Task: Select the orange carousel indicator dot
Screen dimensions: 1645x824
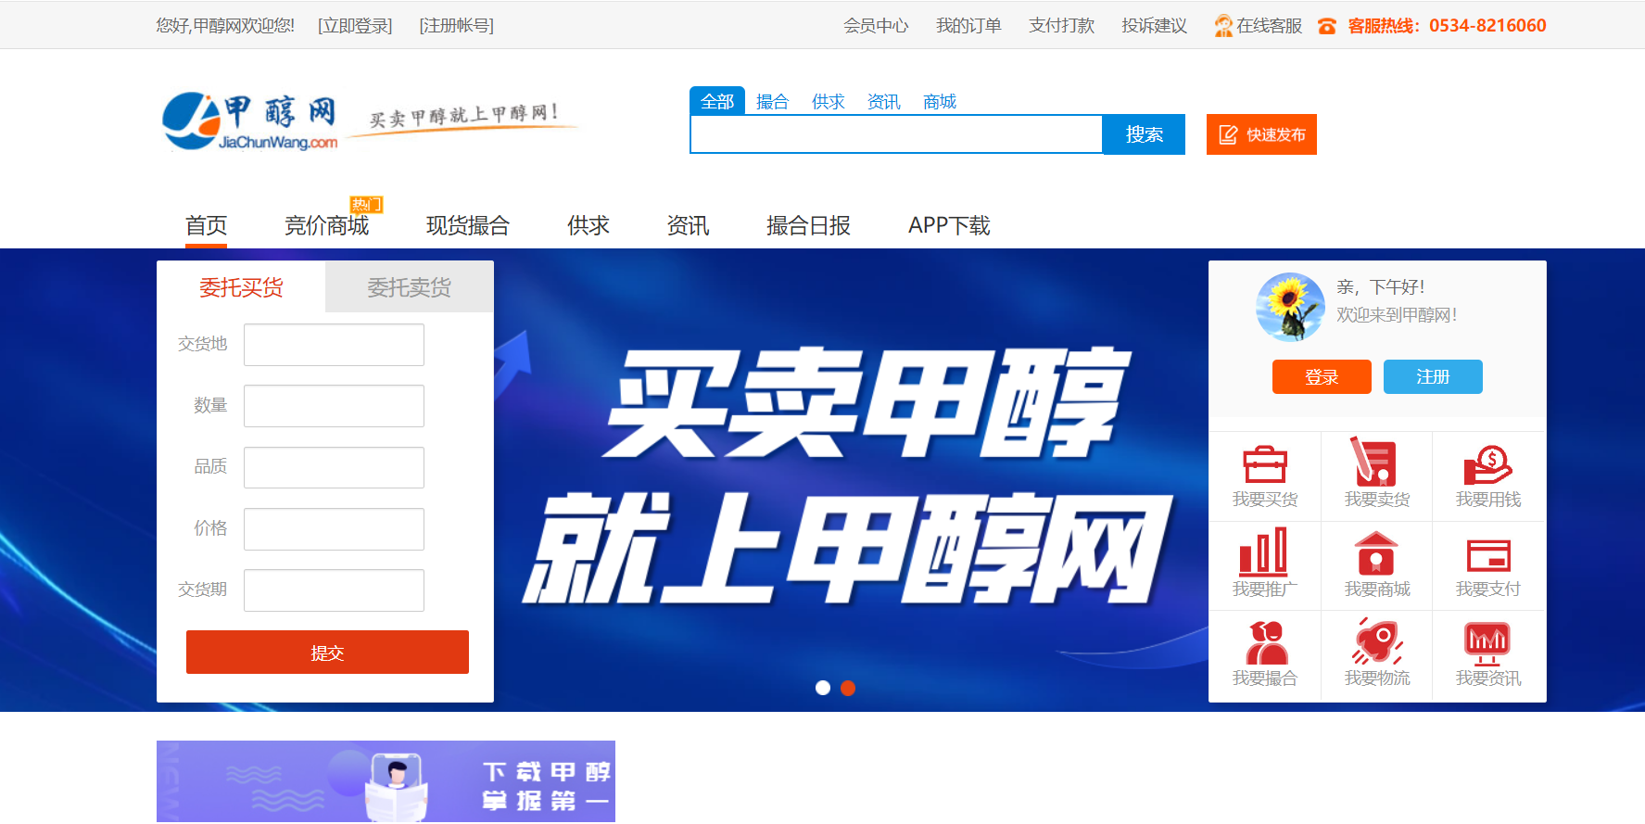Action: pos(848,688)
